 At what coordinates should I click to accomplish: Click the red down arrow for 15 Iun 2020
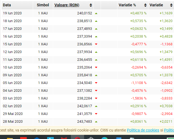click(x=96, y=44)
